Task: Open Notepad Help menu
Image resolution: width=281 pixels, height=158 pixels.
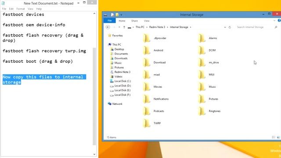Action: [39, 9]
